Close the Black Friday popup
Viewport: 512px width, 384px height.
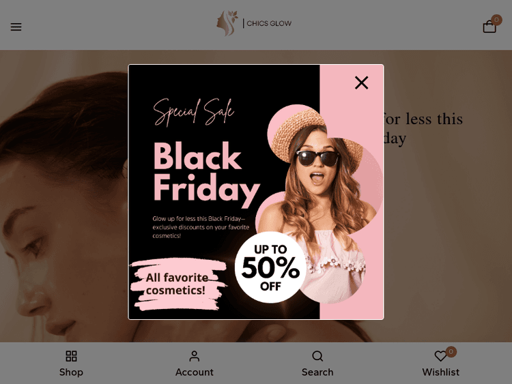click(x=361, y=83)
